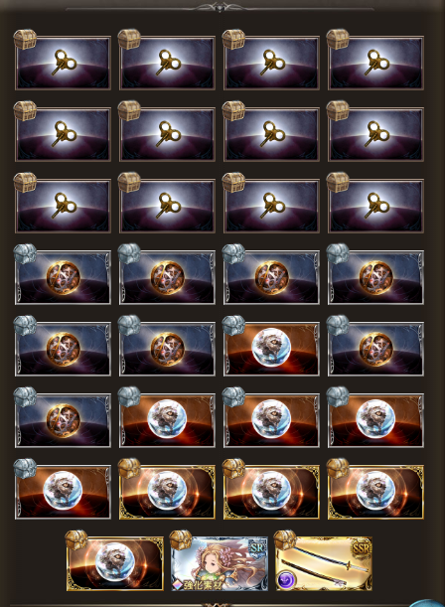Click the first golden key item in the top row

point(63,63)
